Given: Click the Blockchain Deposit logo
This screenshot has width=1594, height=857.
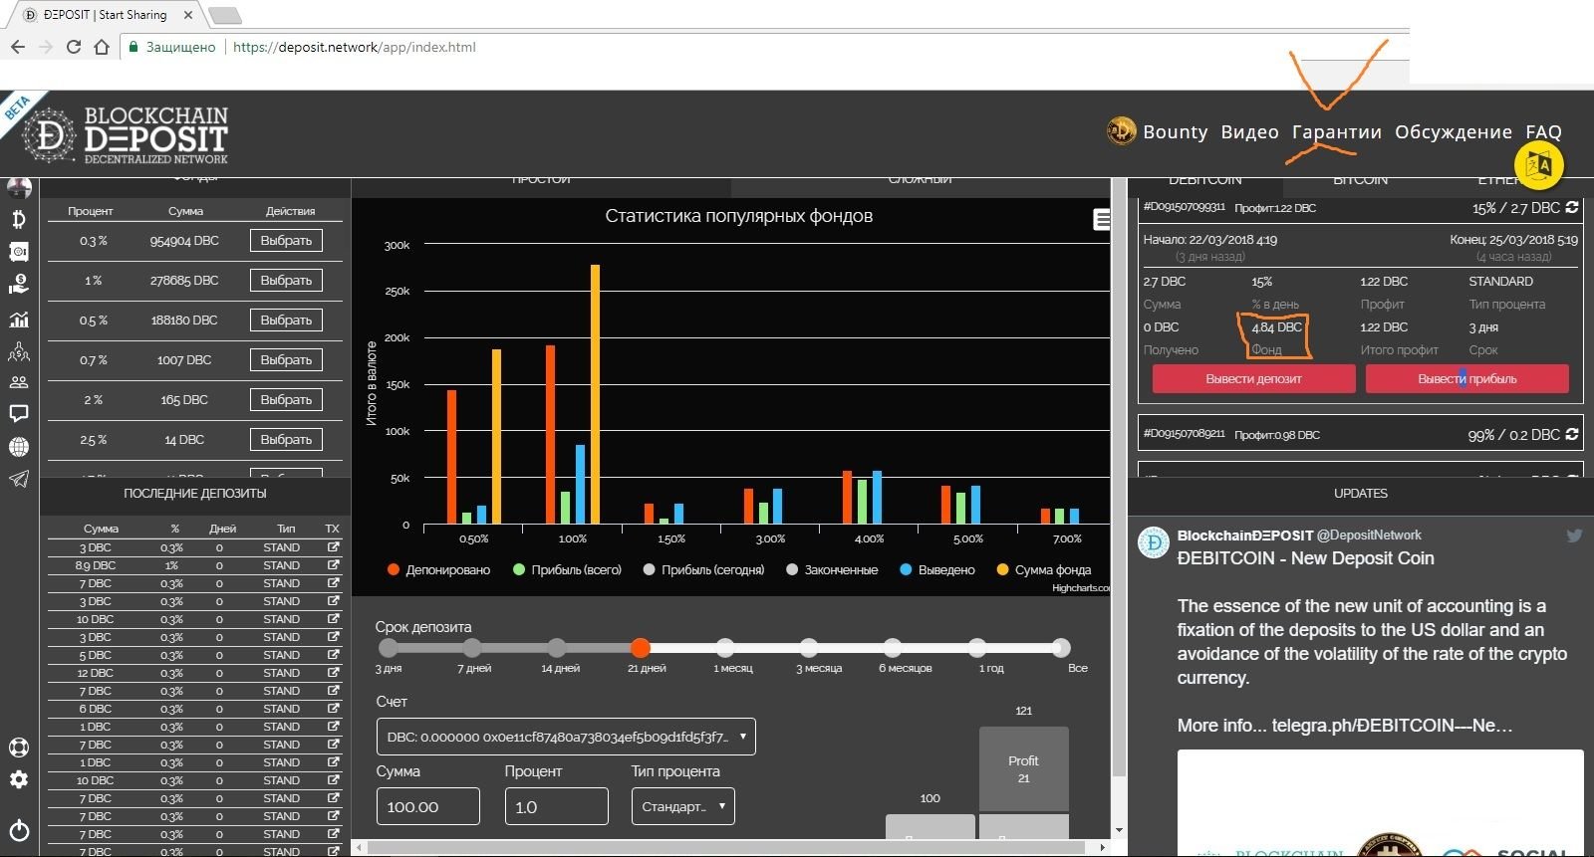Looking at the screenshot, I should 126,135.
